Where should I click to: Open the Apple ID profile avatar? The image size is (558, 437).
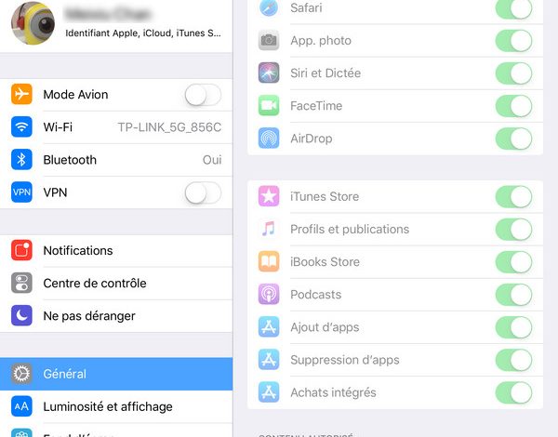point(33,23)
